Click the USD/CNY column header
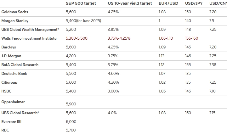Viewport: 227px width, 134px height. point(218,3)
